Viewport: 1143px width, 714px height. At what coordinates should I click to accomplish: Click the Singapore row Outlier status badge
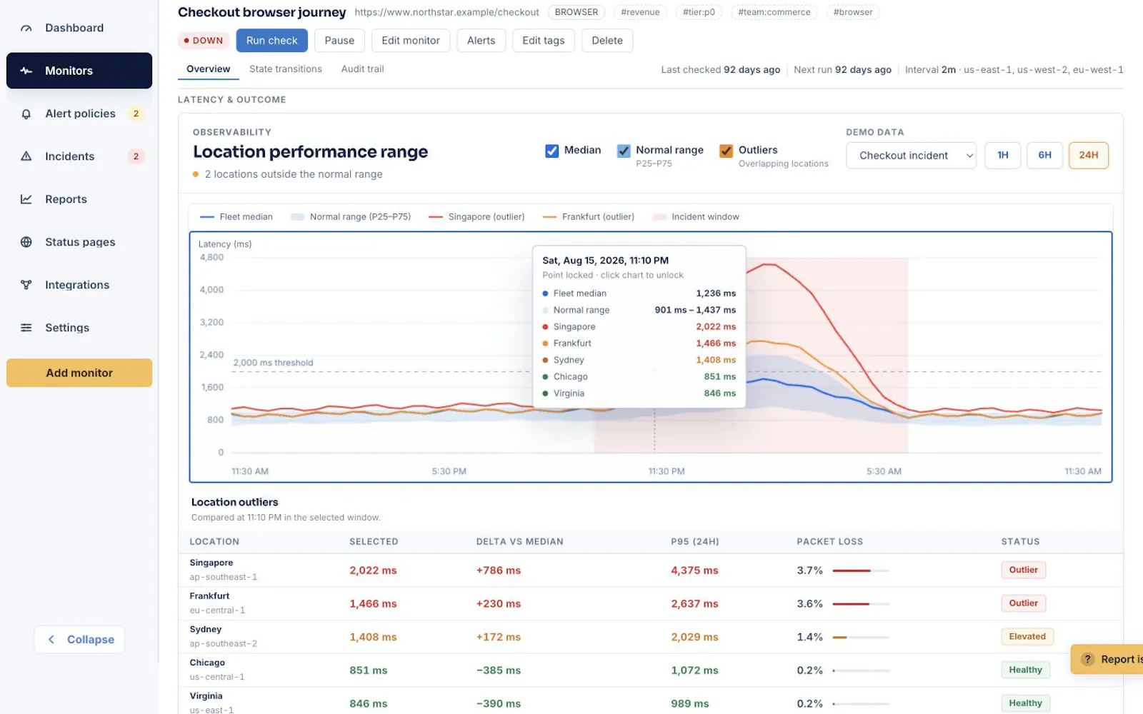coord(1023,570)
